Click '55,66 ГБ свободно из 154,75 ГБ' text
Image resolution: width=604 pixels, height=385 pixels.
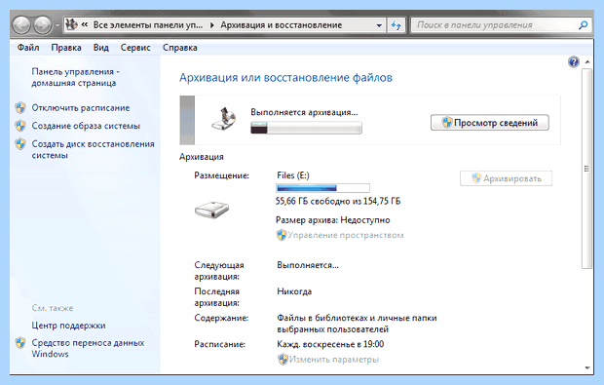click(x=338, y=201)
